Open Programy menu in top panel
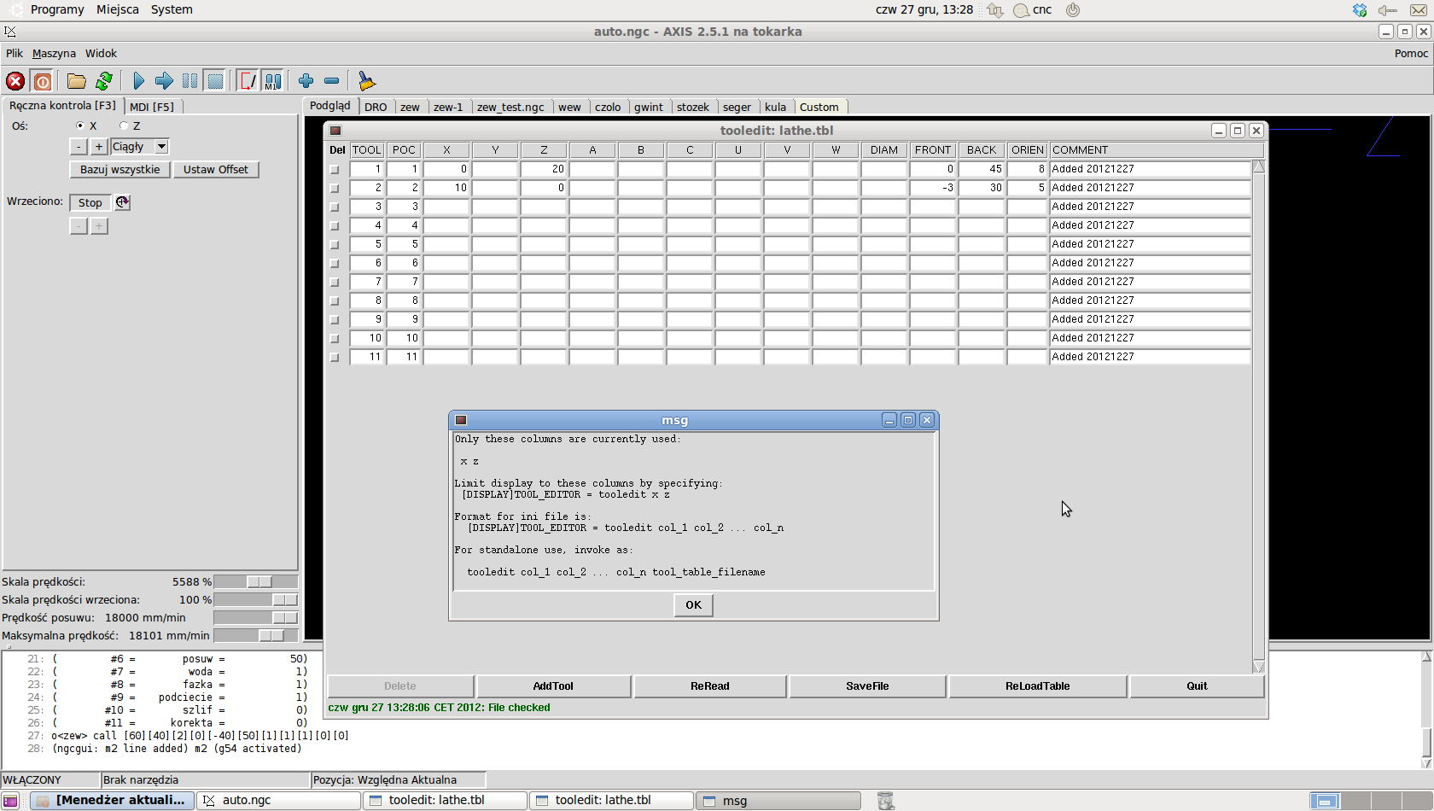 tap(57, 10)
